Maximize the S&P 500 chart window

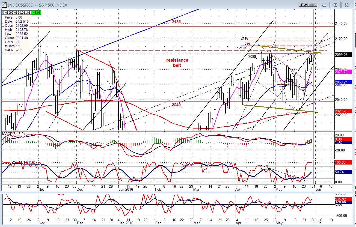[x=335, y=5]
